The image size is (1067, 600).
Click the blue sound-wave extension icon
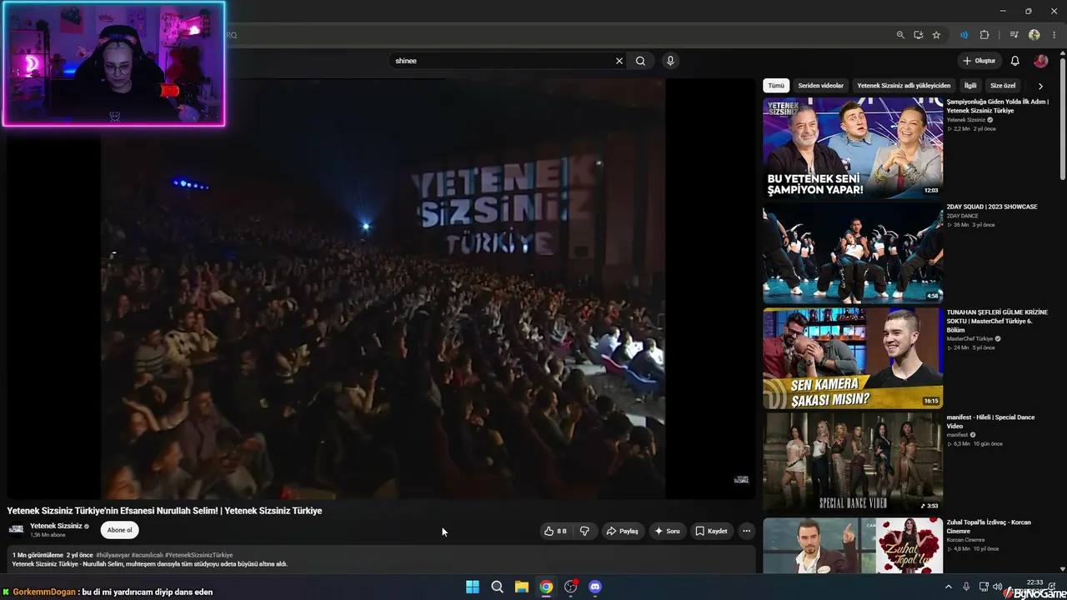[964, 35]
